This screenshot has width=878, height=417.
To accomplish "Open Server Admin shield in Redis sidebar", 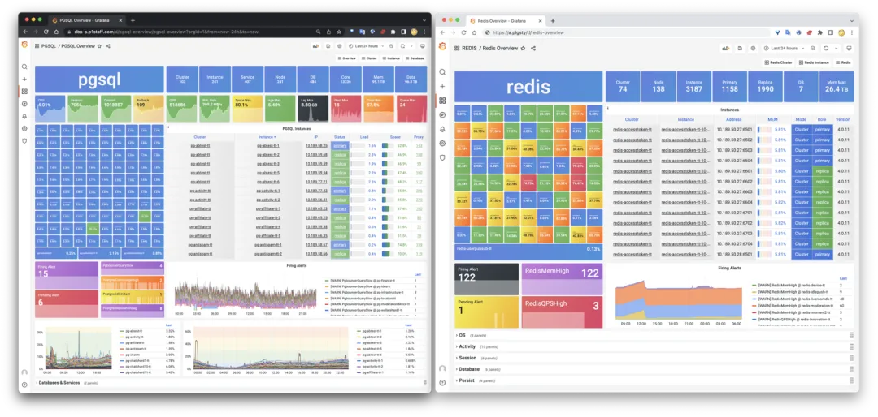I will click(442, 157).
